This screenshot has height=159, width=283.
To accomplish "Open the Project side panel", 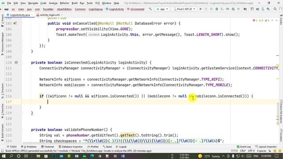I will click(2, 21).
